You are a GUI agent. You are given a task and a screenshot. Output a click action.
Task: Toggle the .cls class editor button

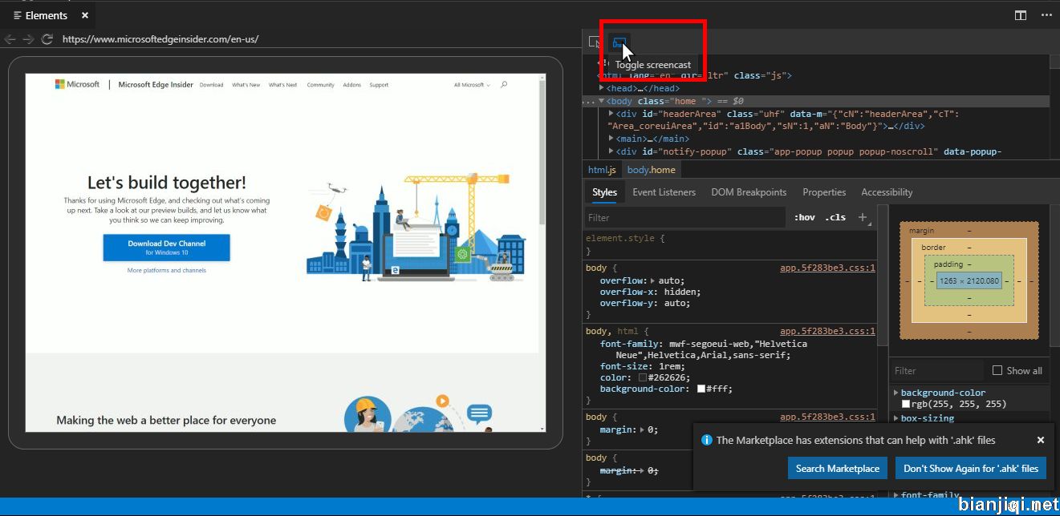[835, 217]
